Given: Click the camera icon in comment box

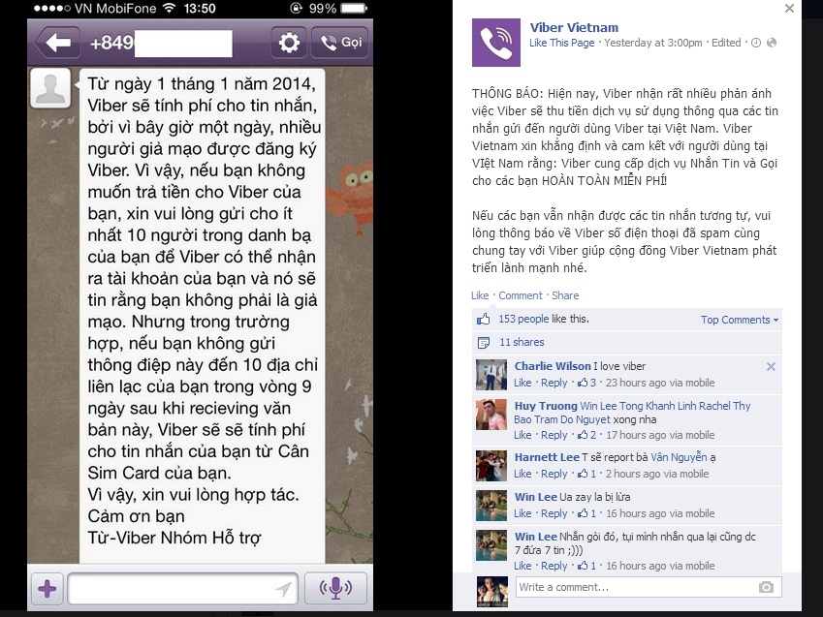Looking at the screenshot, I should click(766, 587).
